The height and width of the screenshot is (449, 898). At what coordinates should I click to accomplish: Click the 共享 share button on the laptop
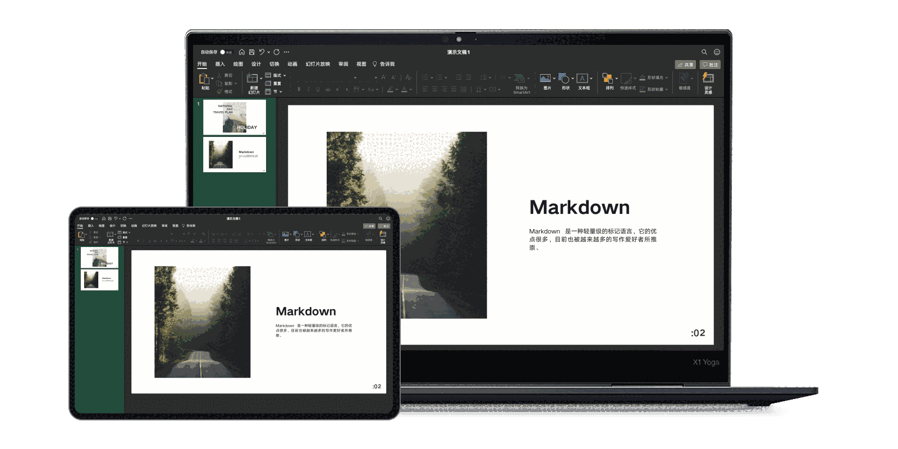coord(685,65)
